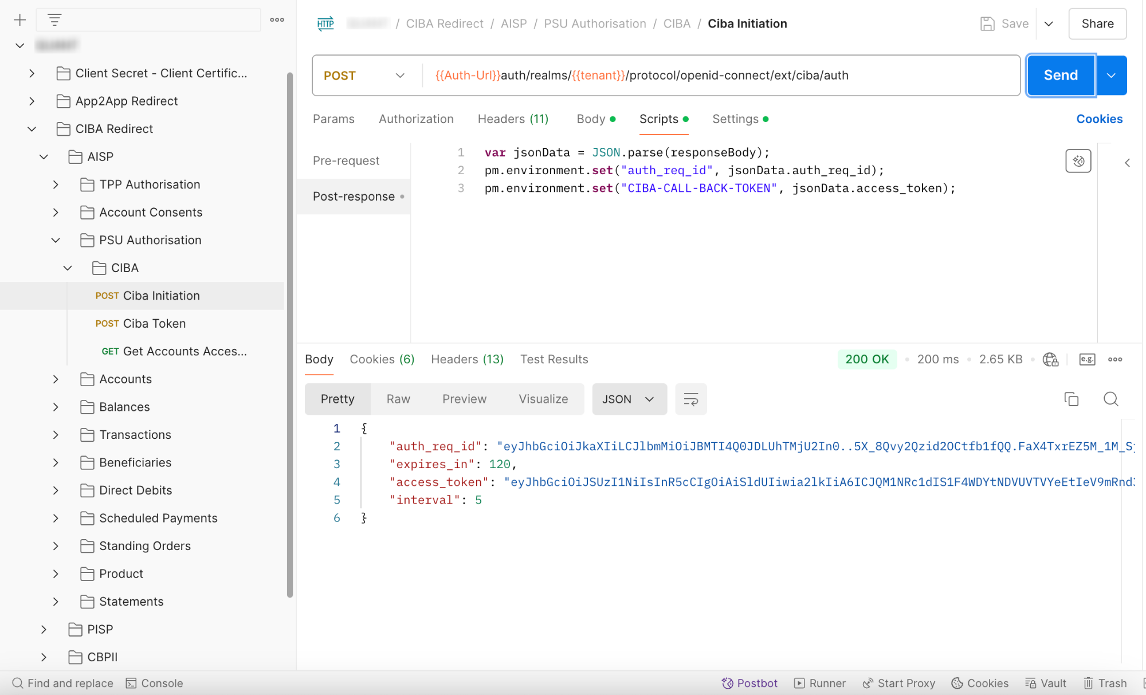This screenshot has width=1146, height=695.
Task: Open the collection filter icon
Action: [54, 20]
